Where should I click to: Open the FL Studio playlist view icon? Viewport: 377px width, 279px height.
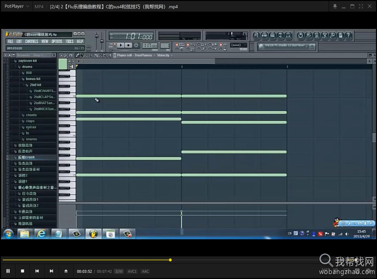tap(256, 36)
